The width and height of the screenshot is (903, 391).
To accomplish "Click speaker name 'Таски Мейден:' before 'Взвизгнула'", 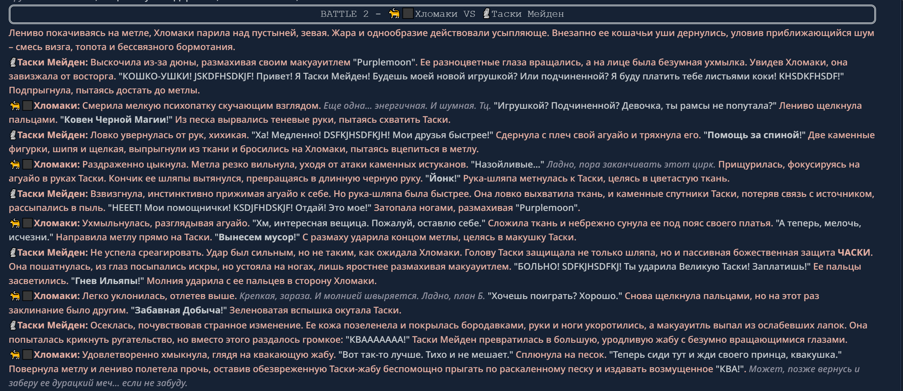I will [x=52, y=194].
